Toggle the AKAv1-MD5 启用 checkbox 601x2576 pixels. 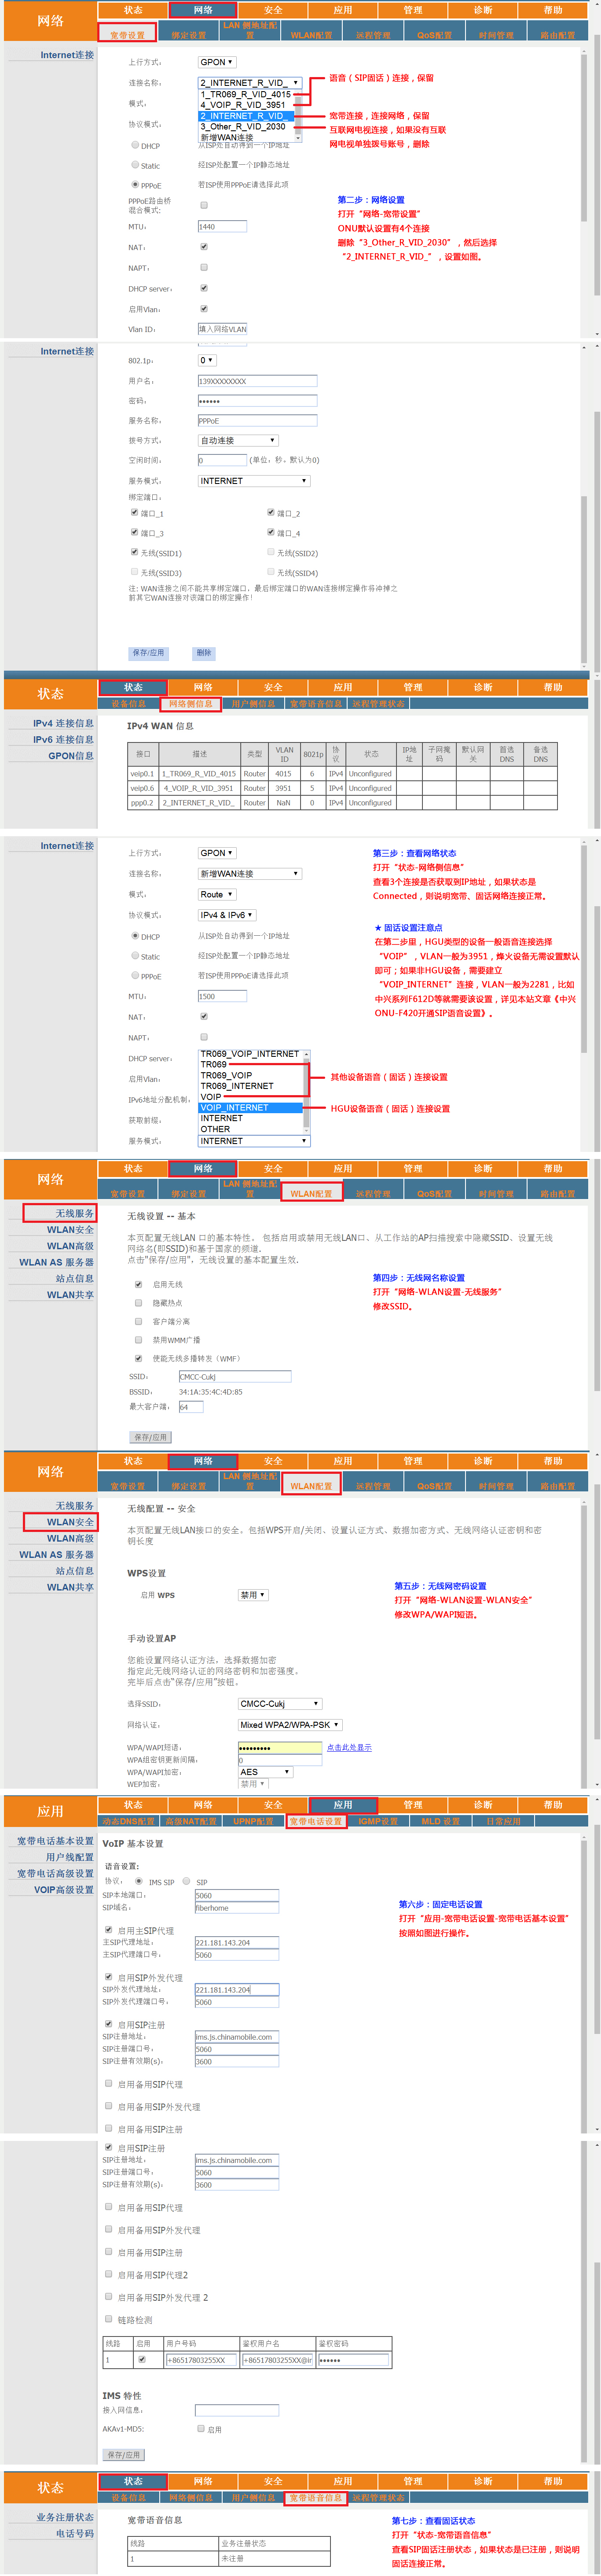point(201,2428)
